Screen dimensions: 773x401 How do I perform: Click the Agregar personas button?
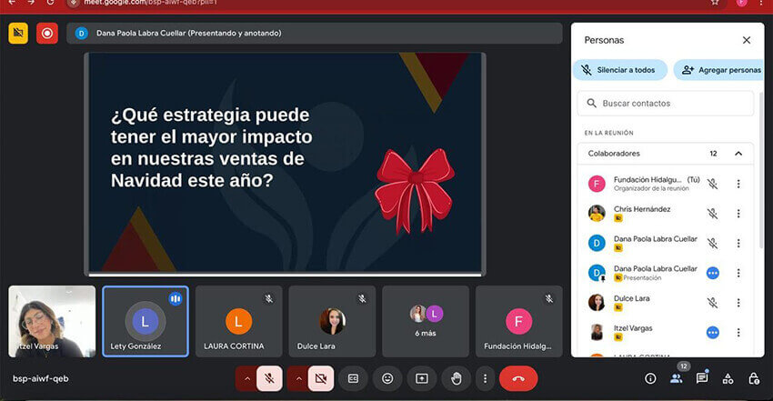click(719, 70)
